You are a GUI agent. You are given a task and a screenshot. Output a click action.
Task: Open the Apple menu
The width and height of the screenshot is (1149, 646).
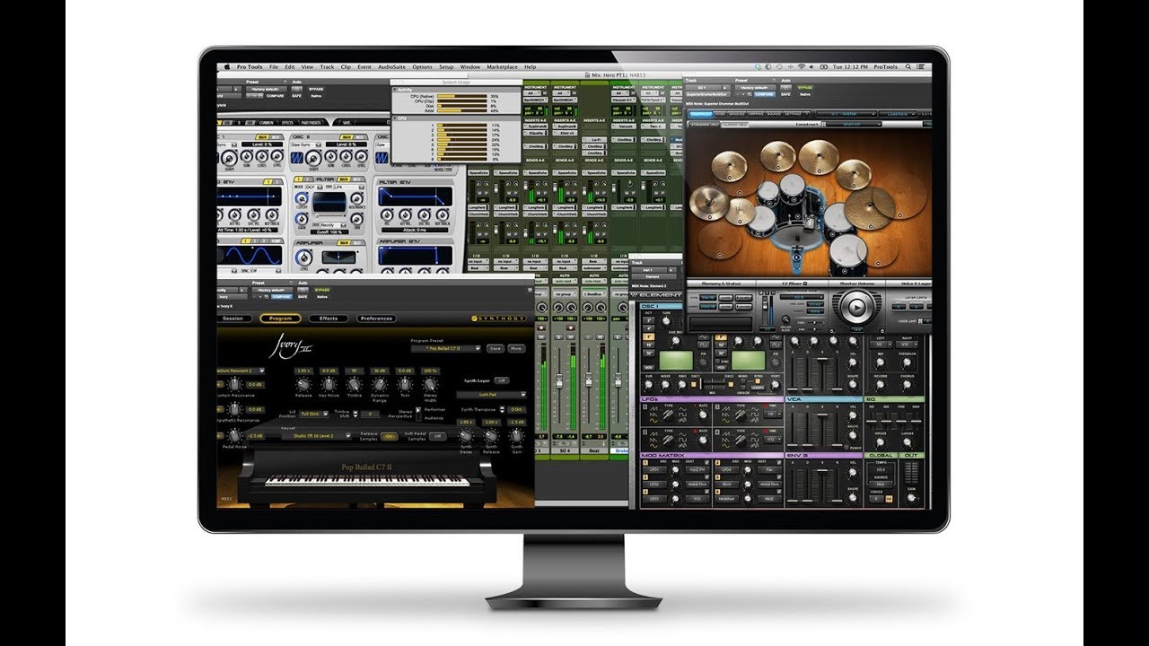tap(228, 67)
